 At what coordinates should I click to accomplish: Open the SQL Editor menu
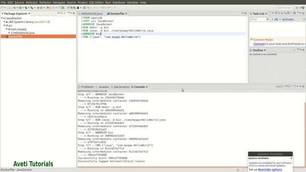click(96, 2)
